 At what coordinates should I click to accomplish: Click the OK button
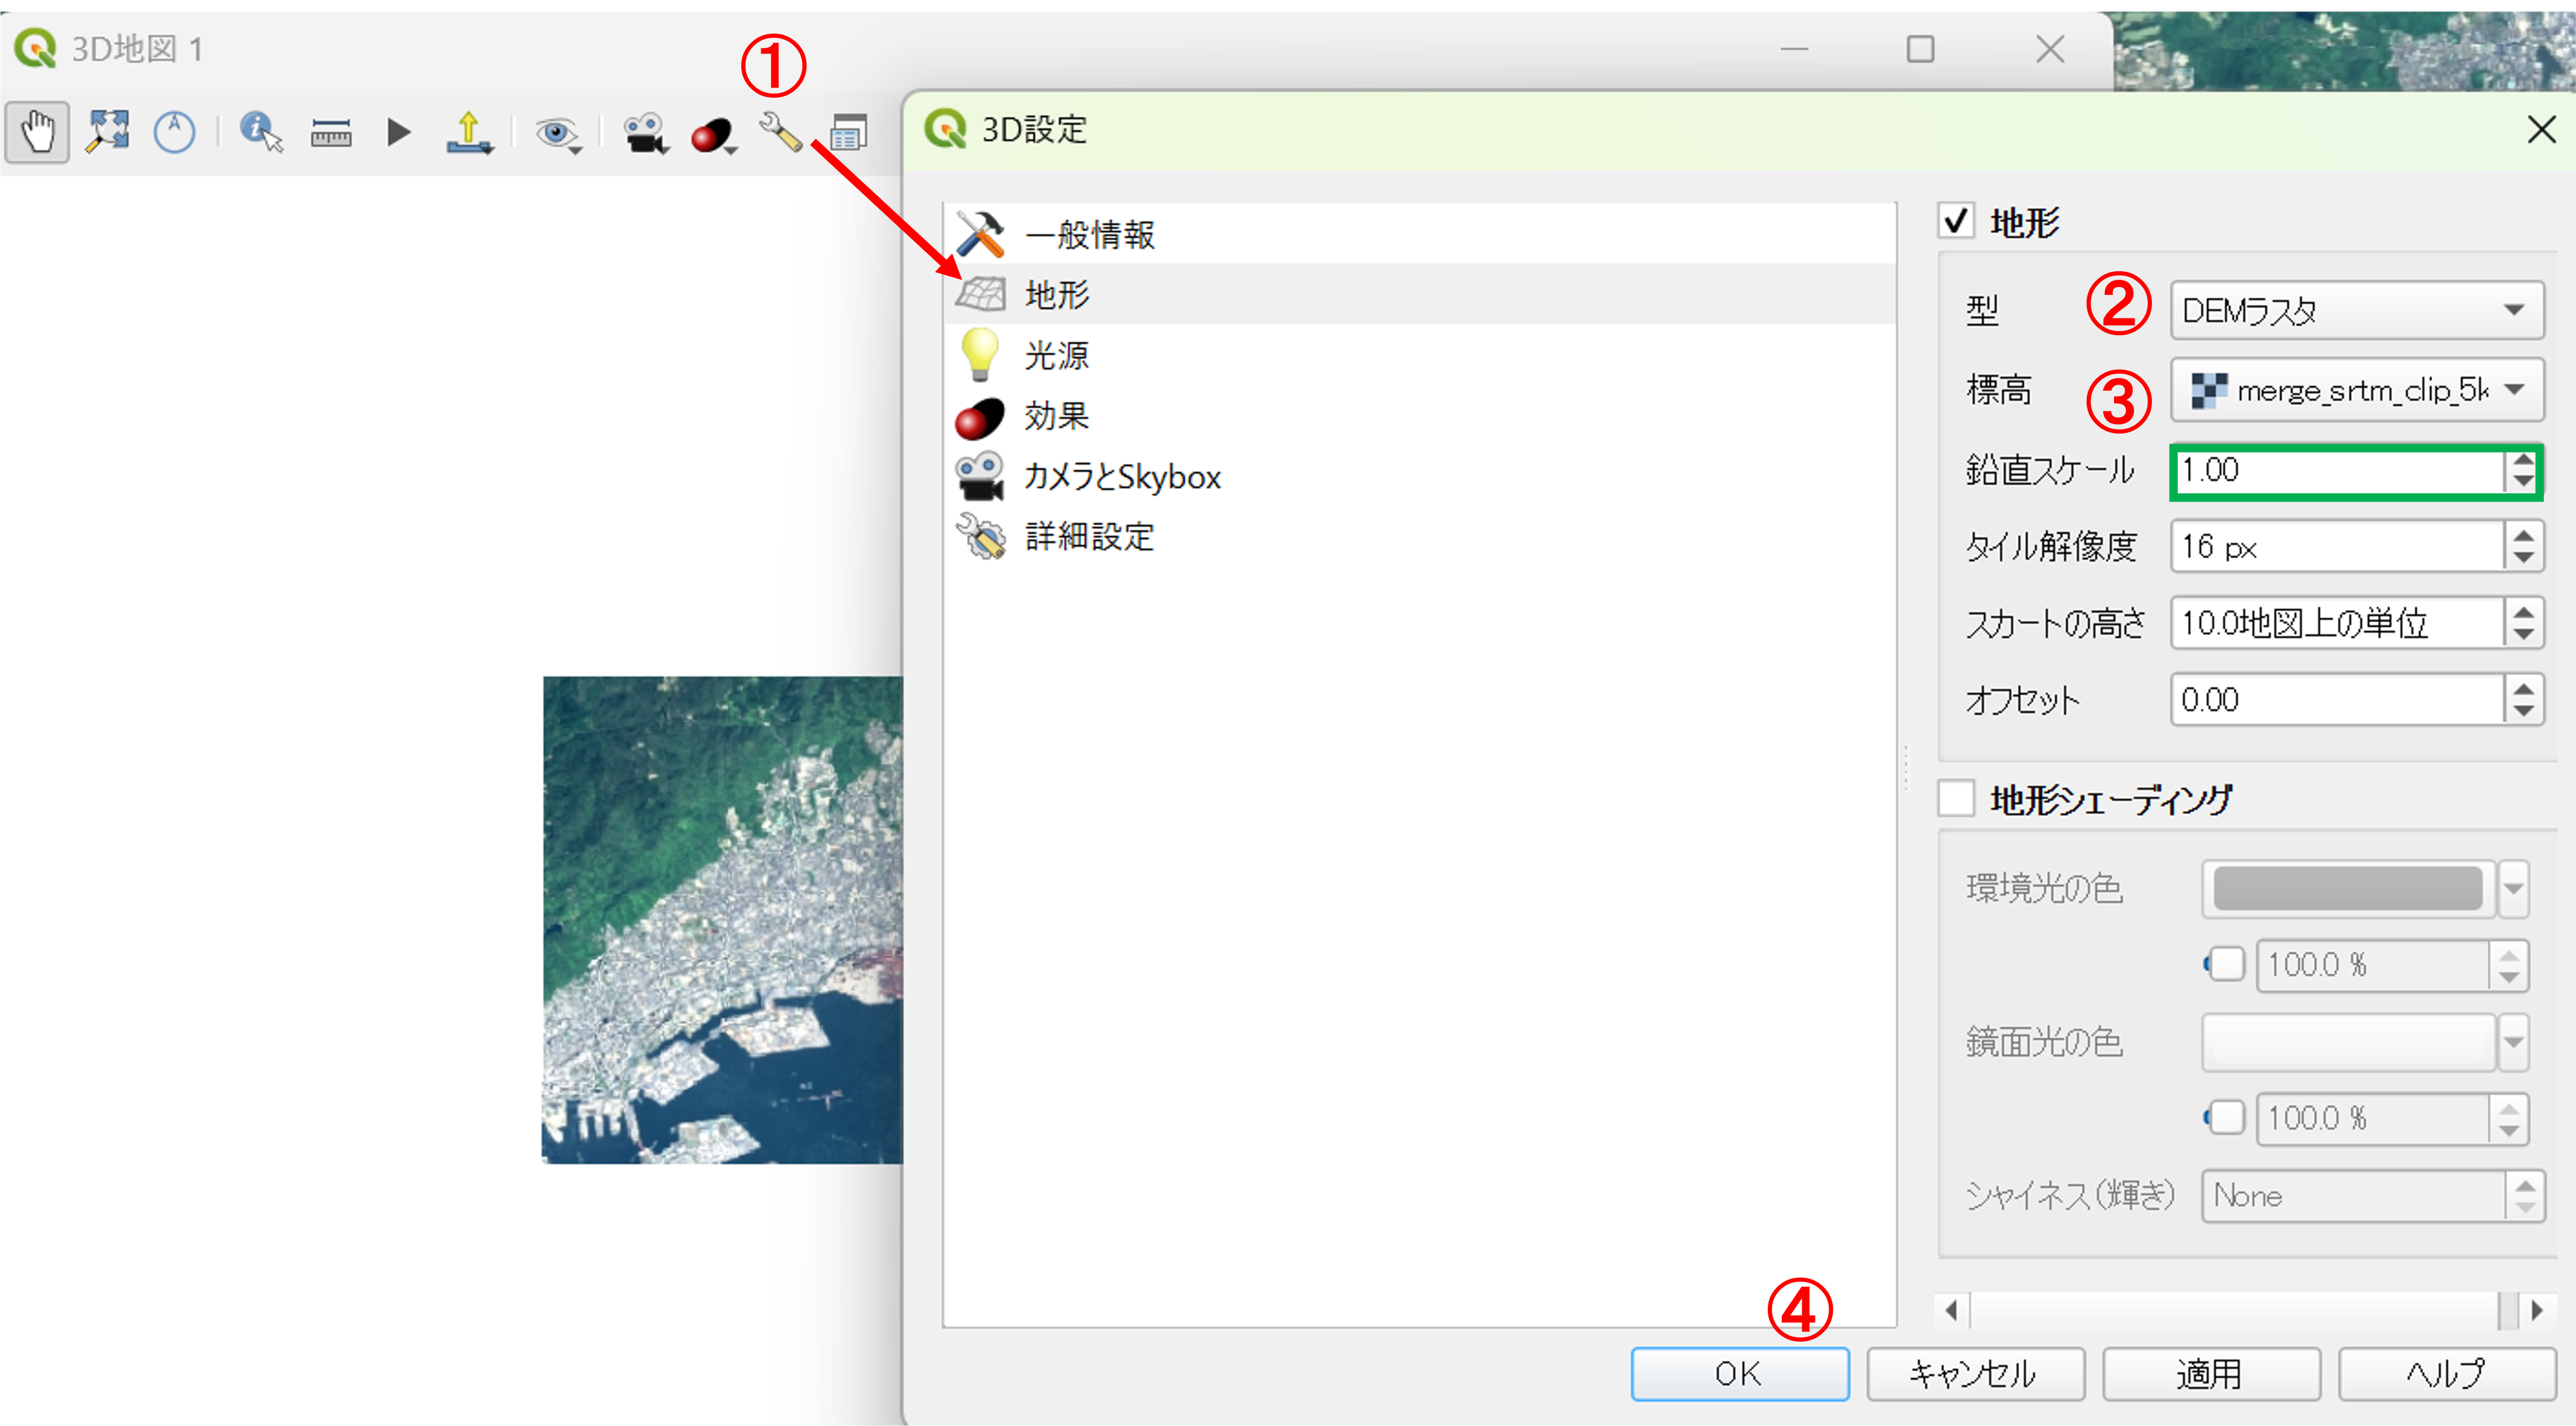[x=1738, y=1374]
